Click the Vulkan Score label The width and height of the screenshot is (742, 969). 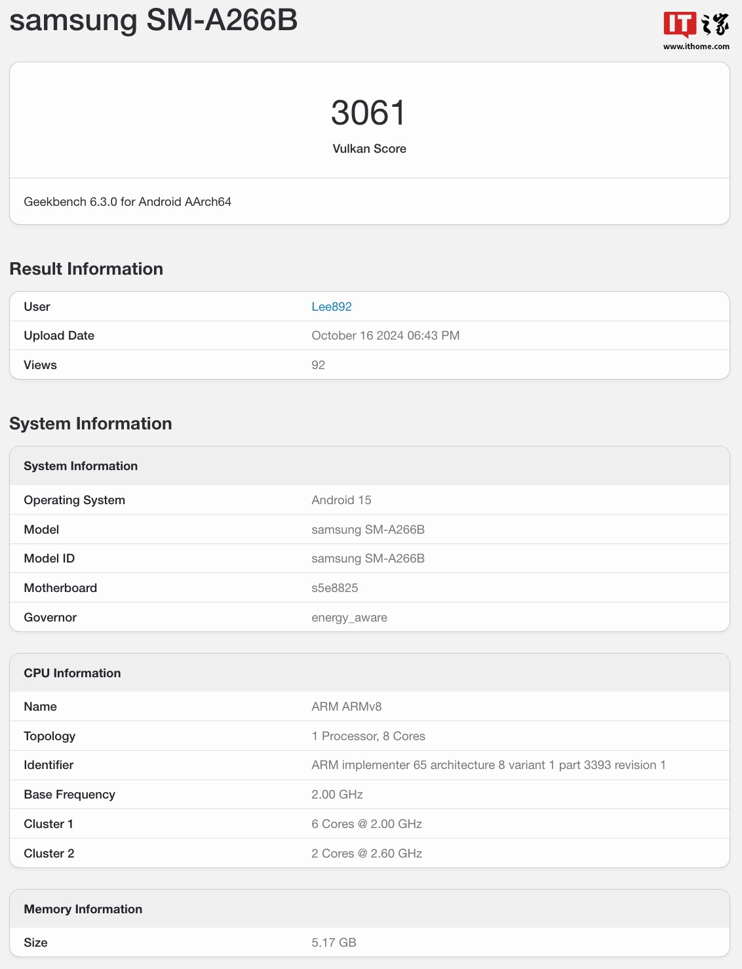point(369,149)
